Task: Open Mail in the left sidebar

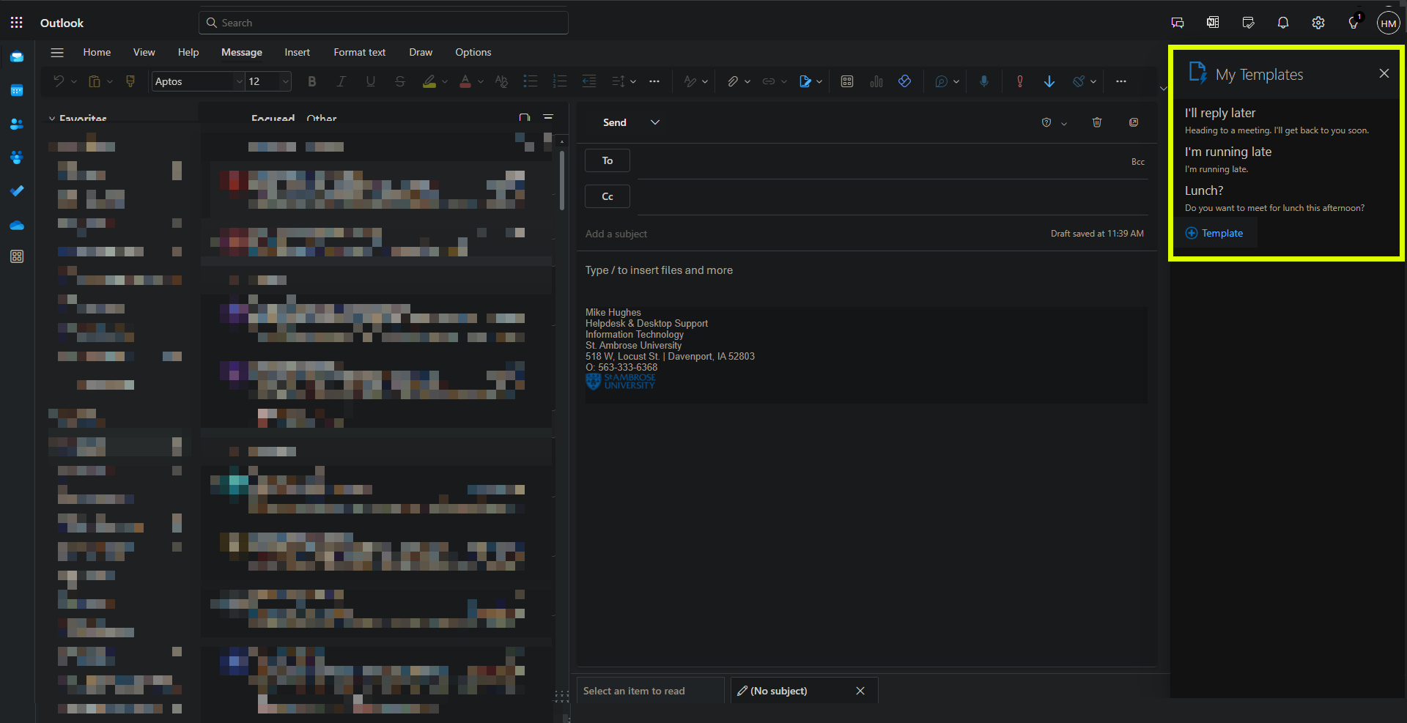Action: 17,56
